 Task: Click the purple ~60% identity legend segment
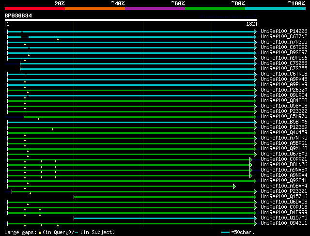click(x=155, y=9)
